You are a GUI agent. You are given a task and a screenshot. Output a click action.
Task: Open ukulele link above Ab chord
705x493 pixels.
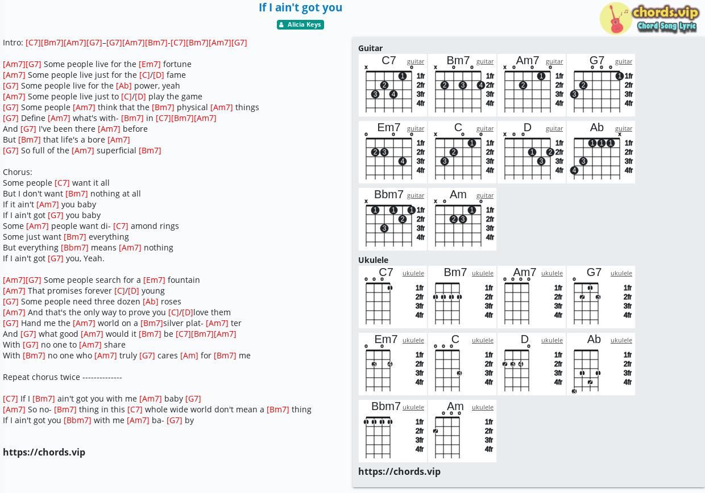pos(621,340)
